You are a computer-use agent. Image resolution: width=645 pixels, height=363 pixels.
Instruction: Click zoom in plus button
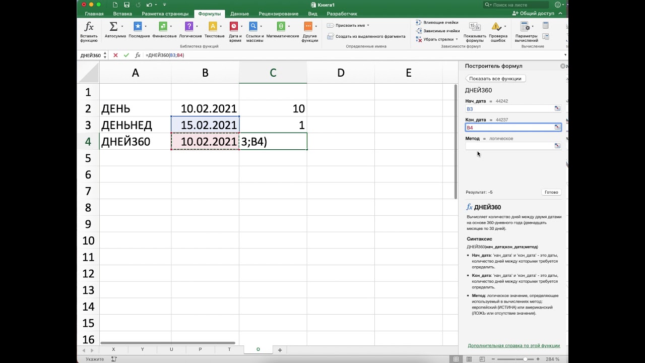(539, 359)
